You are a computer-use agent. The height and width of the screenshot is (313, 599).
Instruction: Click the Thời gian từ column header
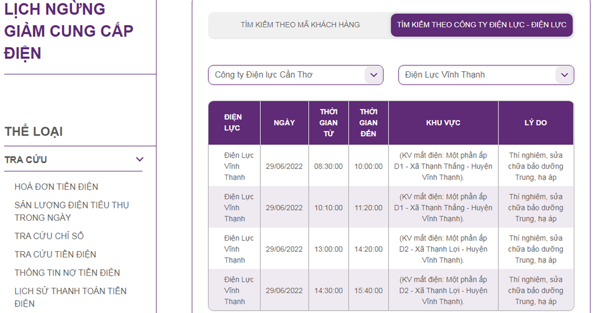click(x=328, y=123)
